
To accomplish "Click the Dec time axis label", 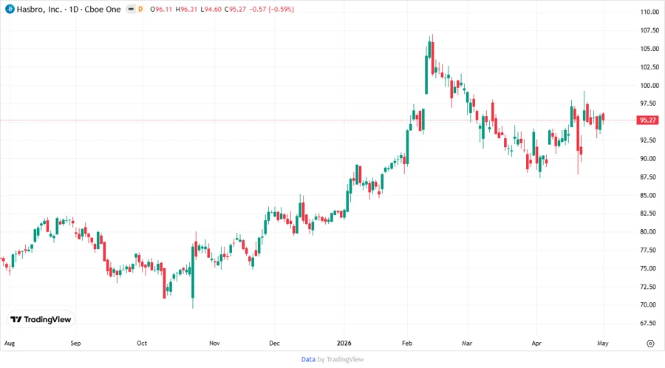I will (x=274, y=343).
